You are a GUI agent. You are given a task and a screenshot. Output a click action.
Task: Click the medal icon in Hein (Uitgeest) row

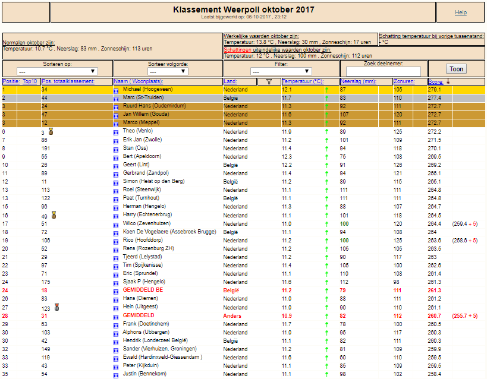pyautogui.click(x=56, y=307)
